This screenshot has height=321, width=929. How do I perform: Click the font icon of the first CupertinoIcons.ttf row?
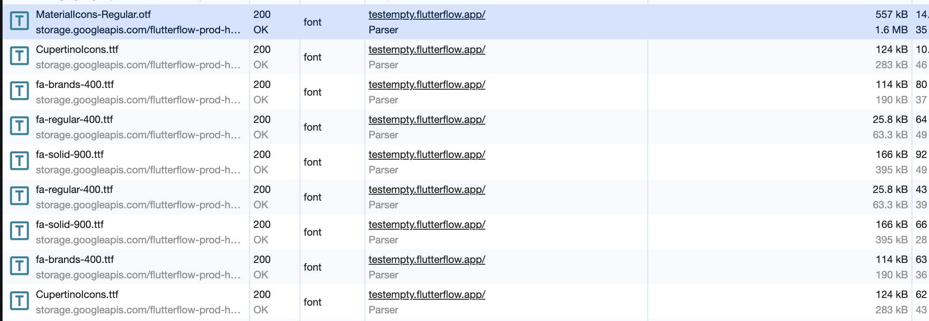click(x=19, y=56)
